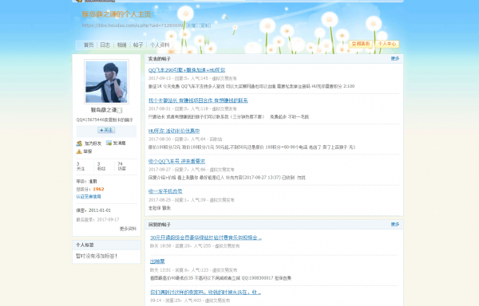Click the user avatar photo
The height and width of the screenshot is (306, 479).
click(106, 82)
